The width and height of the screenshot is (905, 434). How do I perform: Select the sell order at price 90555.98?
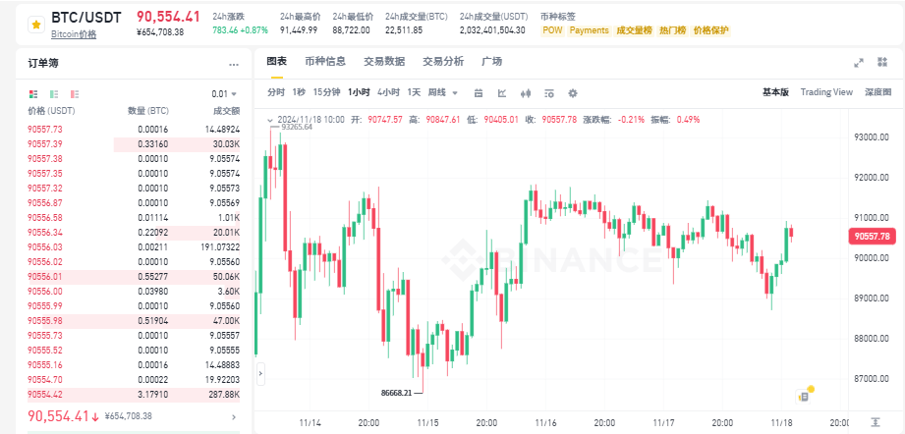134,320
